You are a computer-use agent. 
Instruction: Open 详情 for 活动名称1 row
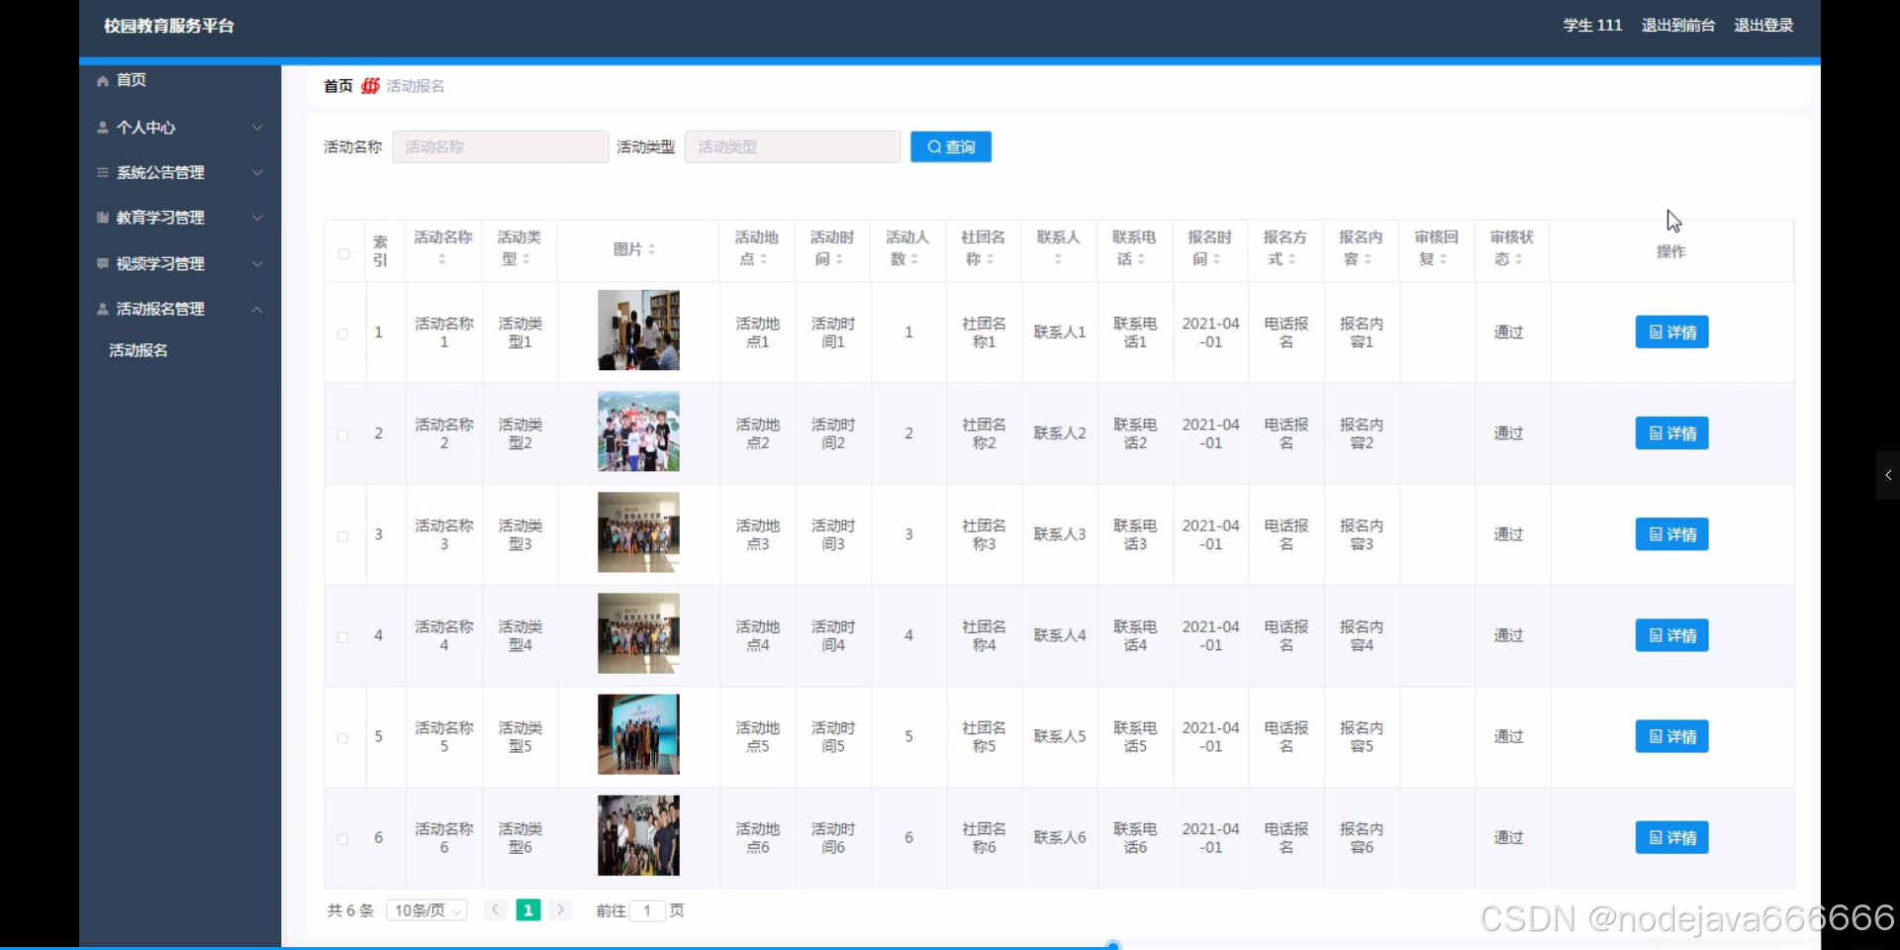coord(1671,332)
